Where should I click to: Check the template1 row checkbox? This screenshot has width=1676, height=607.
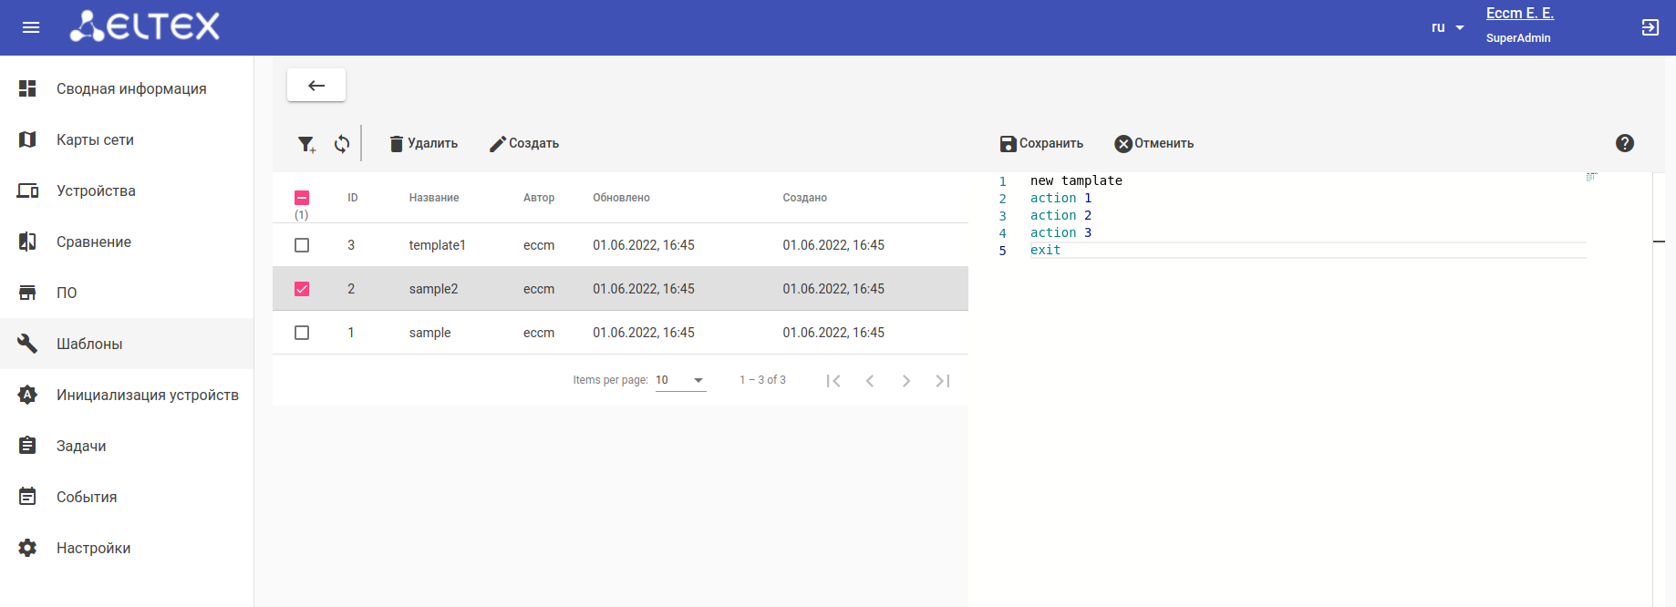(x=302, y=245)
